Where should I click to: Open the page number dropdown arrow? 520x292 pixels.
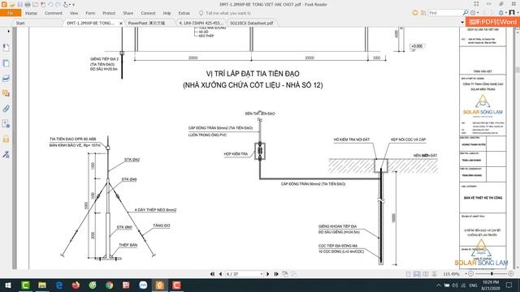(262, 274)
